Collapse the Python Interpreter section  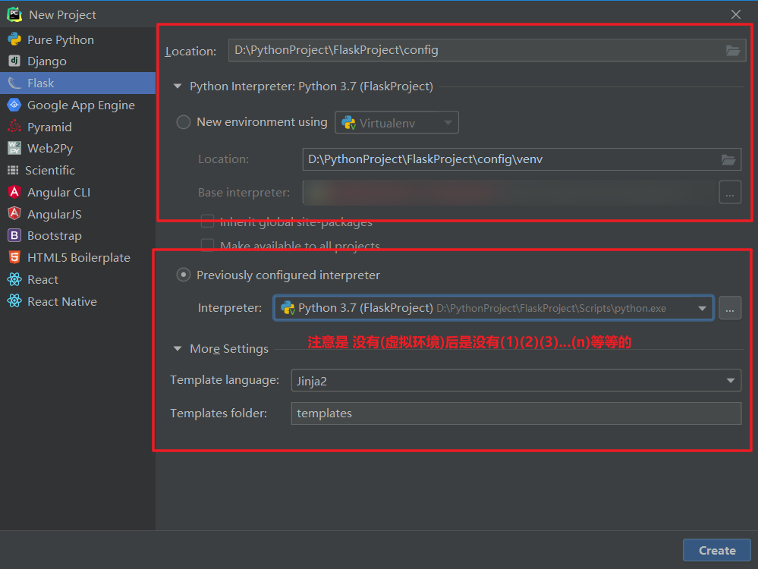178,86
